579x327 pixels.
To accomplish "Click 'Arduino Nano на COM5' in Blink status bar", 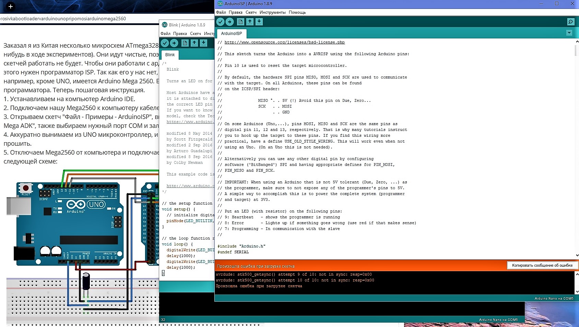I will tap(498, 320).
